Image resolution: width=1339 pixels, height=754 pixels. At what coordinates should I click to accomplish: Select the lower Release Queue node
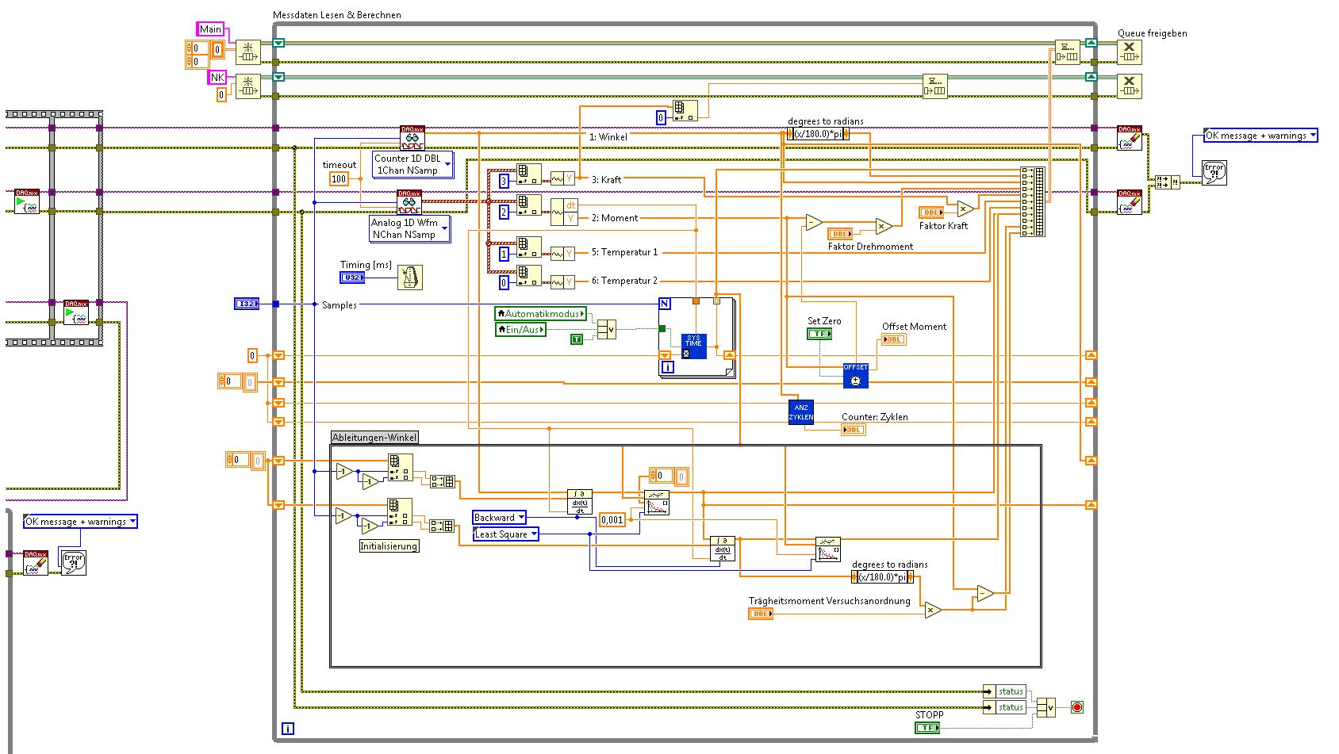click(1130, 86)
